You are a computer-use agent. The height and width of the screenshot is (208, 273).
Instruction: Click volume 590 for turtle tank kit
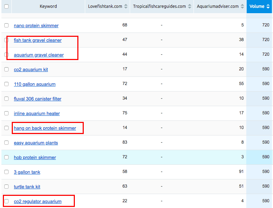[x=266, y=186]
